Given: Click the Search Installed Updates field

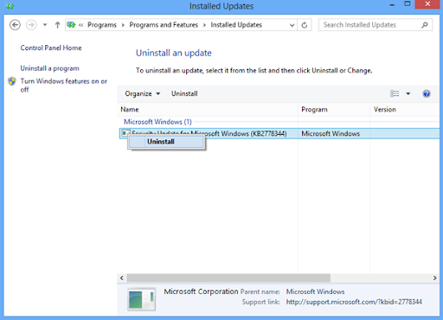Looking at the screenshot, I should pos(376,25).
